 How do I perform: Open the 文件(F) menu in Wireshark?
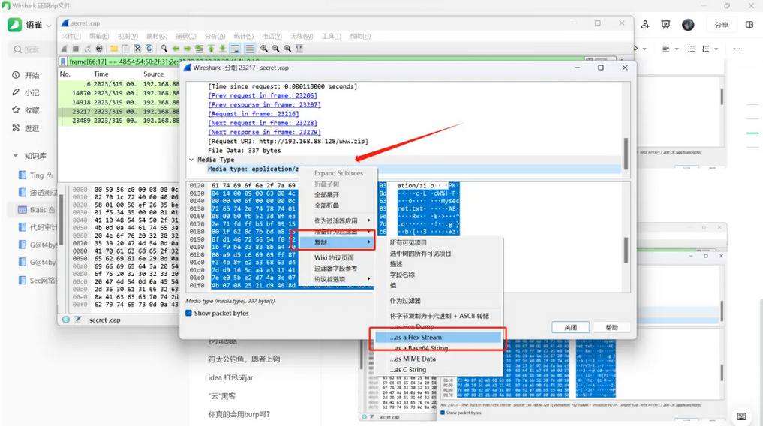point(71,37)
